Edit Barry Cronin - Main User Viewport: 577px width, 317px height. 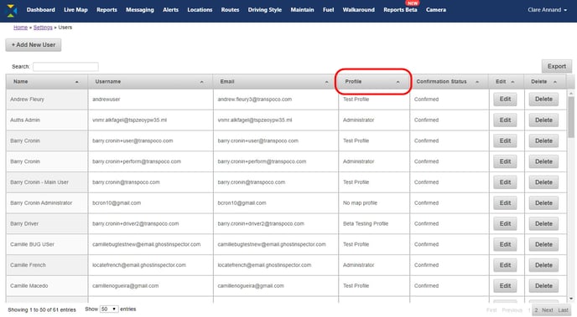click(505, 182)
